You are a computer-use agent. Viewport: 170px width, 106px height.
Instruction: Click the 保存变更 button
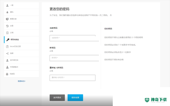tap(75, 98)
